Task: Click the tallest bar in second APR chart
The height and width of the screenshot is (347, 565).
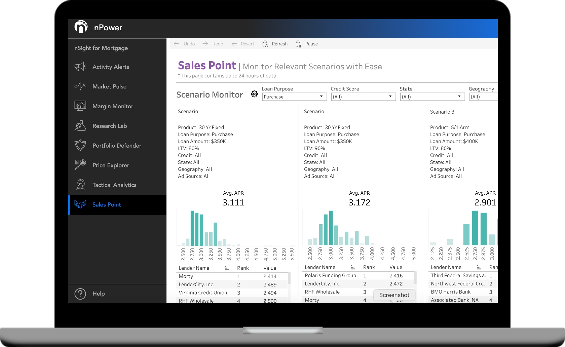Action: coord(331,228)
